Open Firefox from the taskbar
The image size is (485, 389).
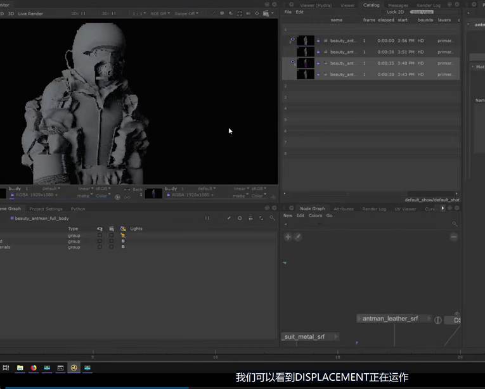pos(34,367)
